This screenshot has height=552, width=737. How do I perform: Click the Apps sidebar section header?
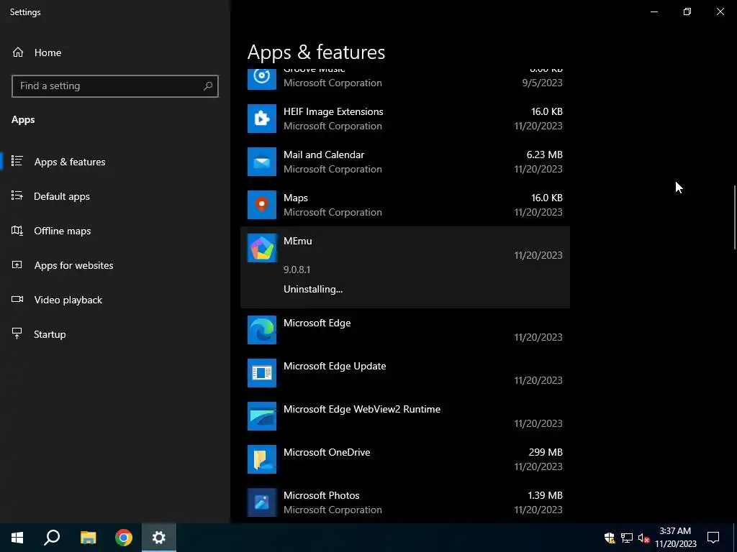coord(23,120)
